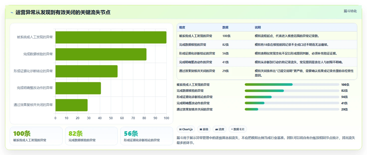Open the 82条 stat card
The image size is (367, 155).
coord(91,136)
